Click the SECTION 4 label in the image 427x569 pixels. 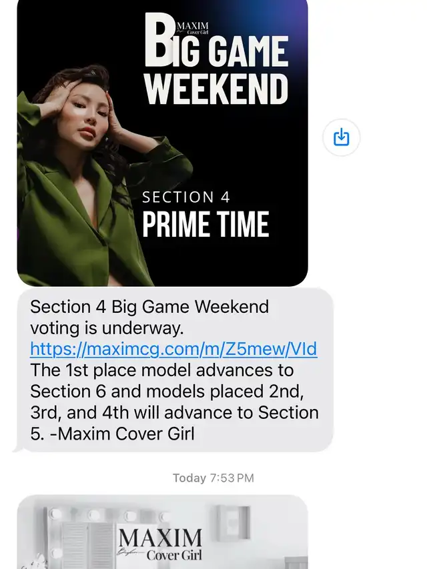click(x=186, y=197)
